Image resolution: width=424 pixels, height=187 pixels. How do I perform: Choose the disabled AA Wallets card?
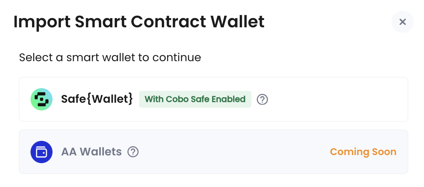point(214,152)
